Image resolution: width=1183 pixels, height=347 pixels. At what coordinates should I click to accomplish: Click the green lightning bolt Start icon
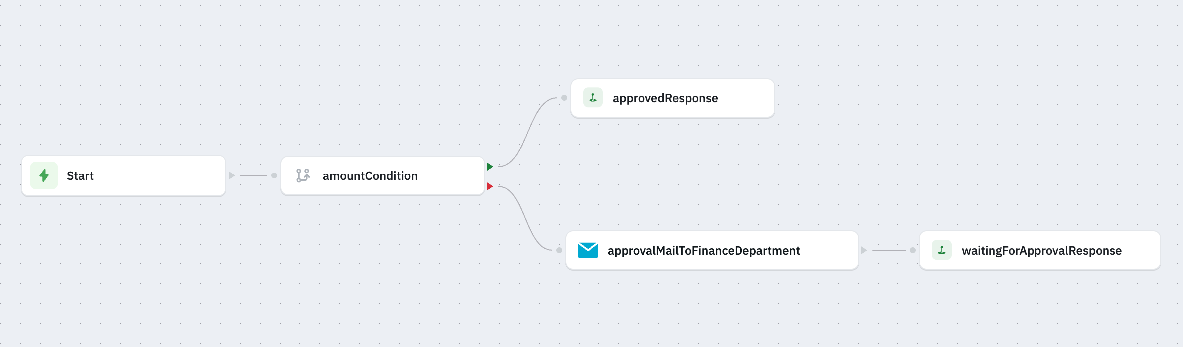click(44, 175)
